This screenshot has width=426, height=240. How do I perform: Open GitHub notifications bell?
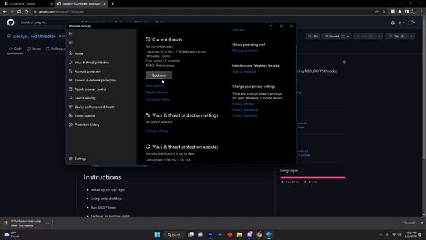[393, 23]
